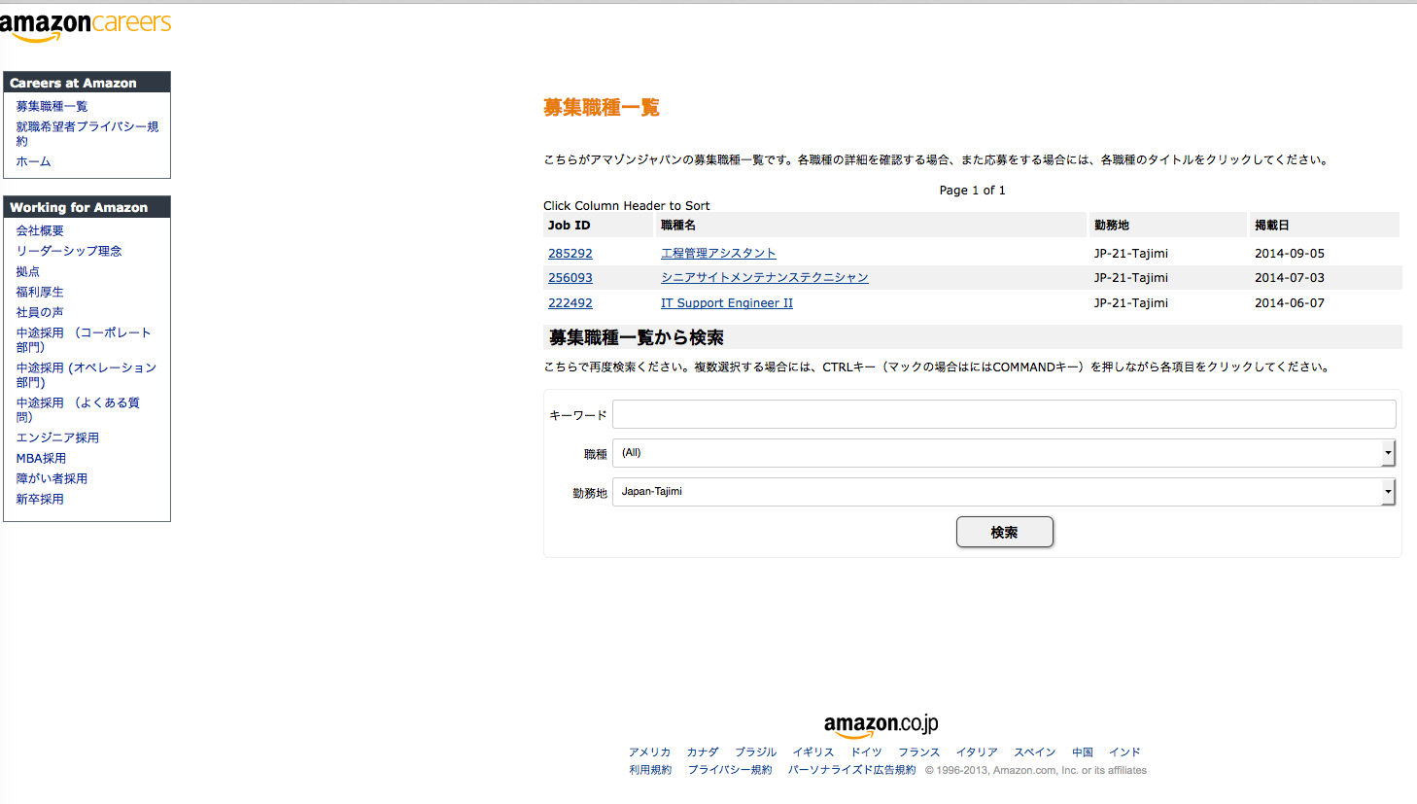Open the 会社概要 link

click(x=40, y=230)
